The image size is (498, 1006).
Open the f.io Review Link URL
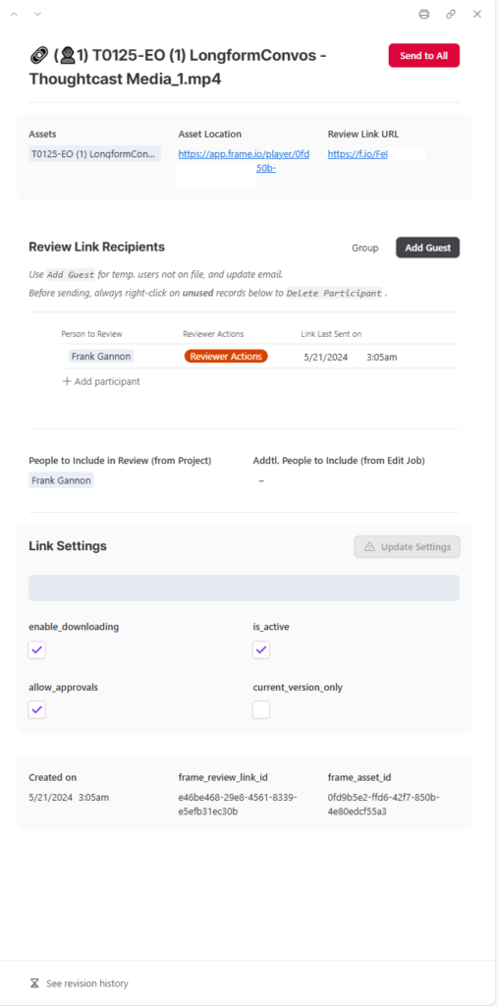[358, 154]
